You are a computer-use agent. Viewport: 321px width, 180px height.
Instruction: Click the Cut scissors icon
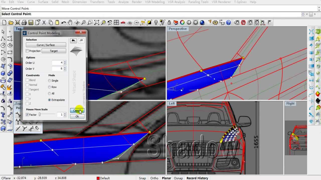tap(44, 23)
